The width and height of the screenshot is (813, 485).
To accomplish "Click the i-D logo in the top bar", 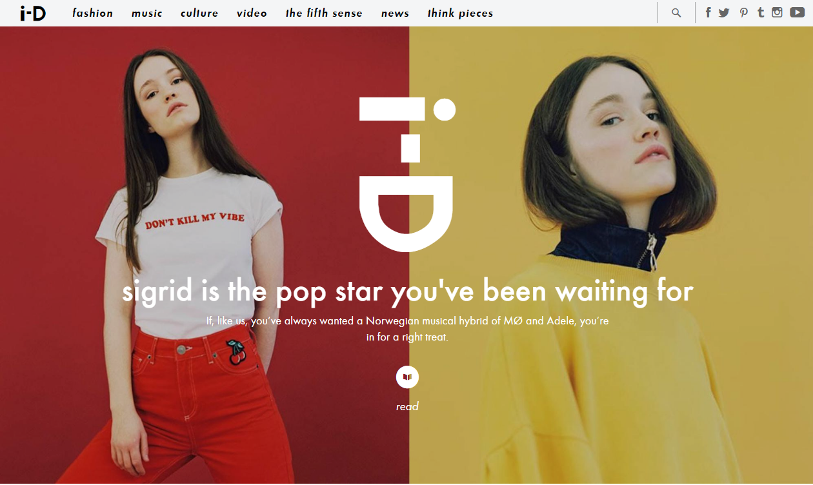I will pyautogui.click(x=33, y=12).
